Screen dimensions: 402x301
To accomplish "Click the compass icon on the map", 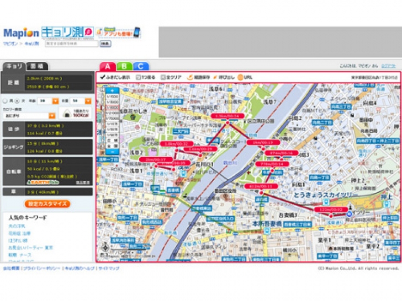I will click(x=105, y=249).
